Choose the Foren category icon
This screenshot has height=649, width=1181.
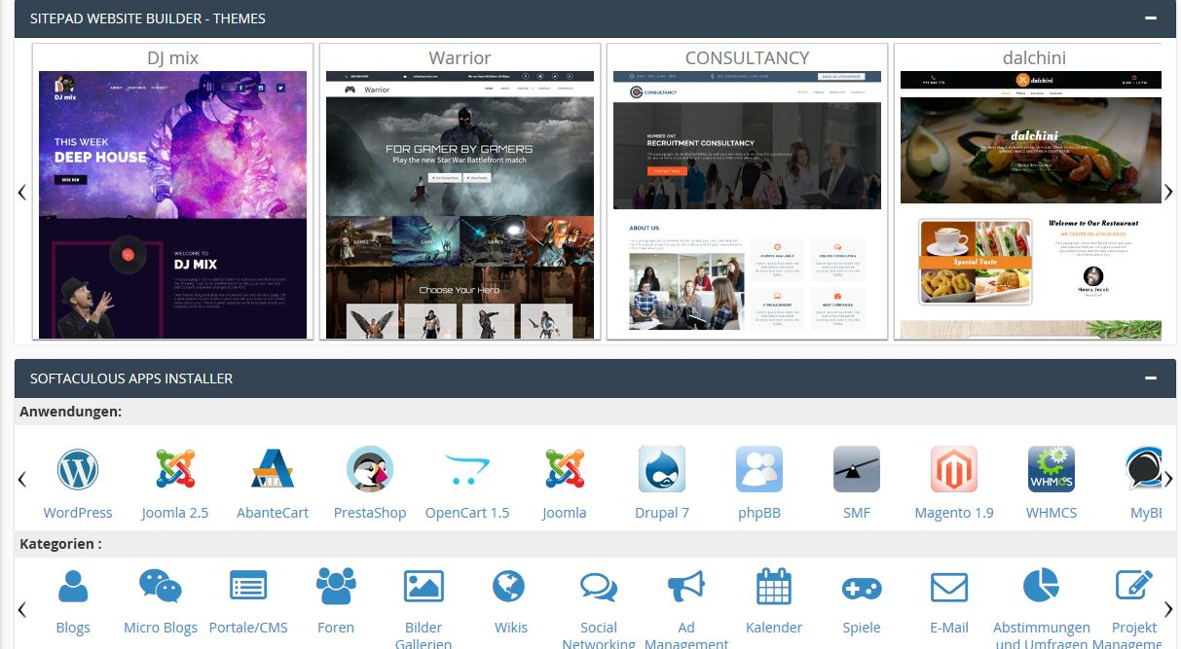point(336,587)
